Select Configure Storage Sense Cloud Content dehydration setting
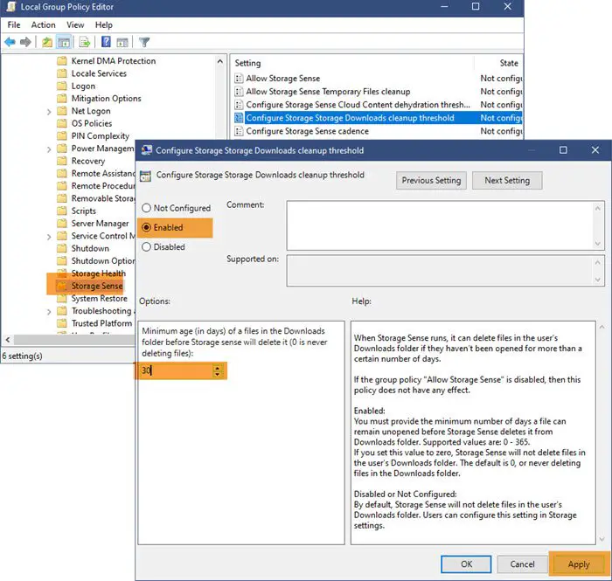The height and width of the screenshot is (581, 612). click(x=358, y=105)
